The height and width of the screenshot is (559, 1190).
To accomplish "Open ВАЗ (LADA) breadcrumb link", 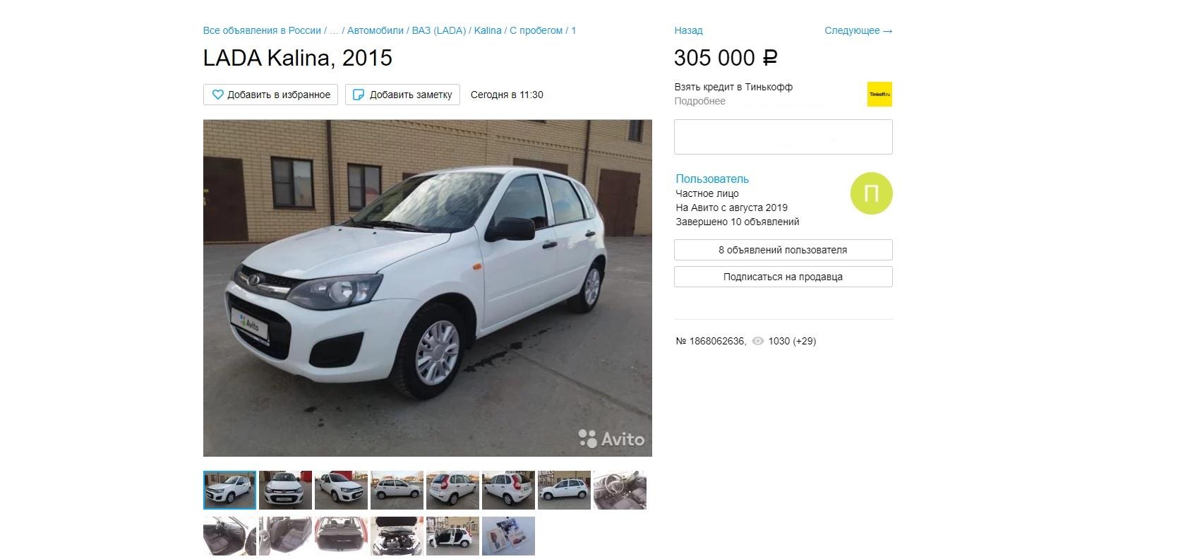I will point(439,30).
